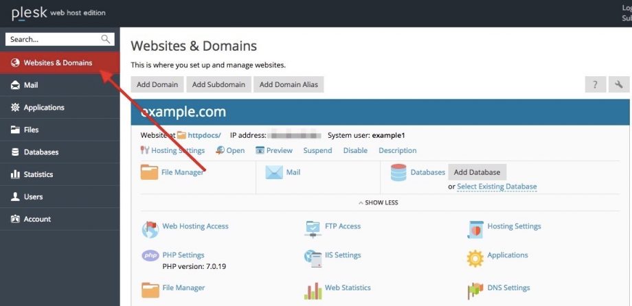Click the Suspend link for example.com
The width and height of the screenshot is (632, 306).
coord(317,150)
